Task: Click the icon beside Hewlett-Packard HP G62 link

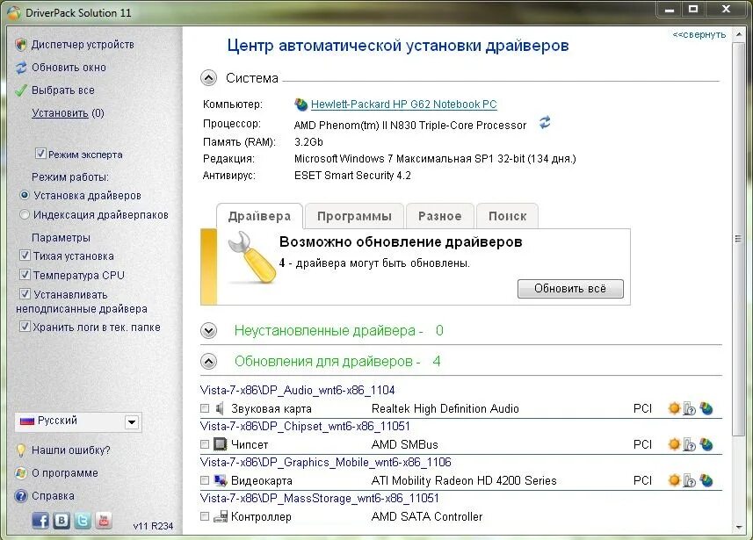Action: (x=300, y=104)
